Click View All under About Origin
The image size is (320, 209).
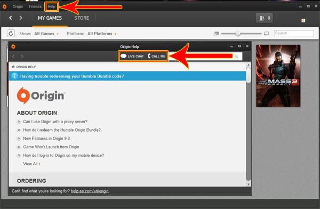(31, 164)
